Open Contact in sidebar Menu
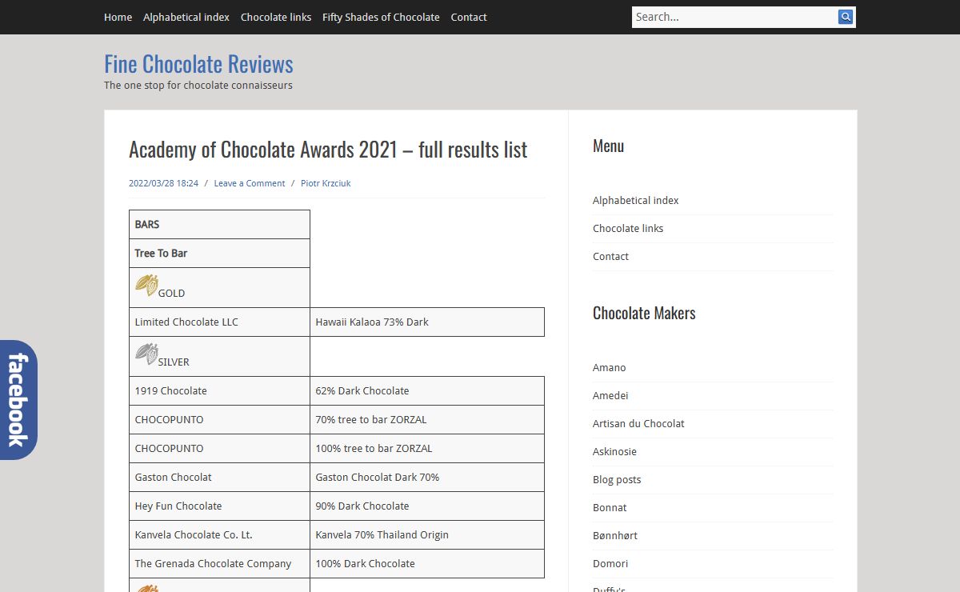 click(610, 257)
